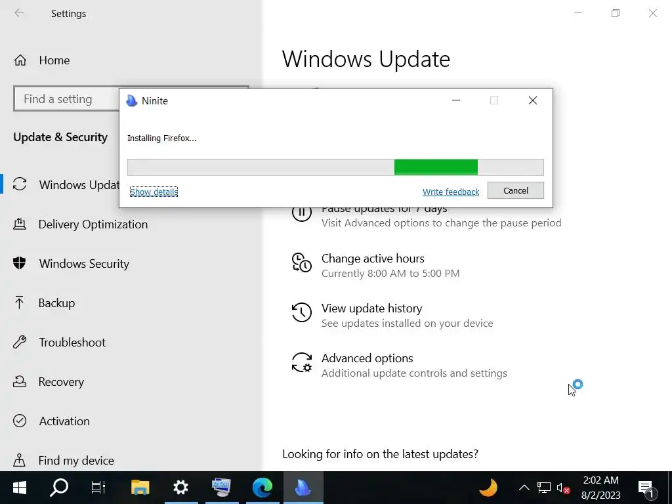Expand the hidden system tray icons
This screenshot has height=504, width=672.
[524, 488]
